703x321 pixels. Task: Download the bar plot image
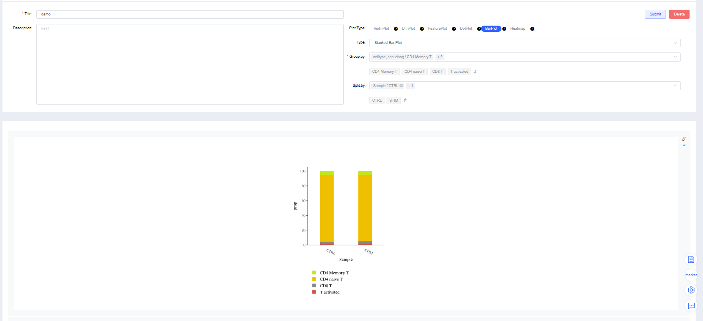[x=684, y=146]
